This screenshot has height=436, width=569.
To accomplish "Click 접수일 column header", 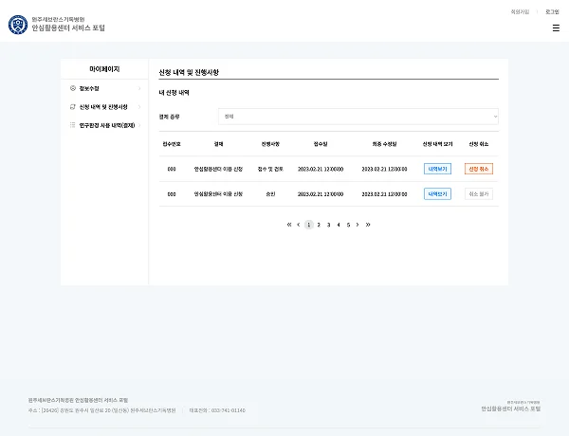I will click(321, 144).
